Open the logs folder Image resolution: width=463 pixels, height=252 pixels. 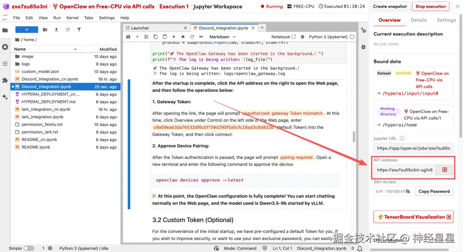click(x=65, y=64)
